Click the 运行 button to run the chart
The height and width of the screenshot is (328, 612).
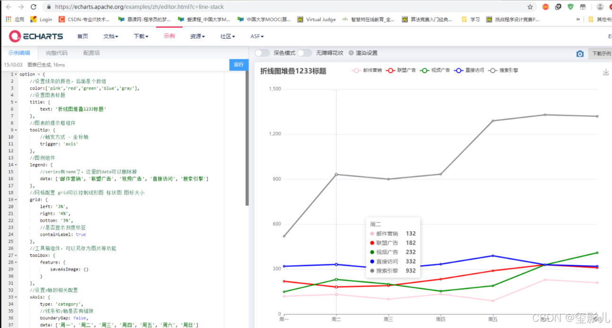239,65
